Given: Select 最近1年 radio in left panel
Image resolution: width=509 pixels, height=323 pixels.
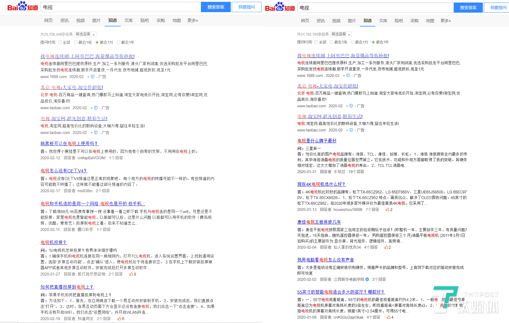Looking at the screenshot, I should [118, 42].
